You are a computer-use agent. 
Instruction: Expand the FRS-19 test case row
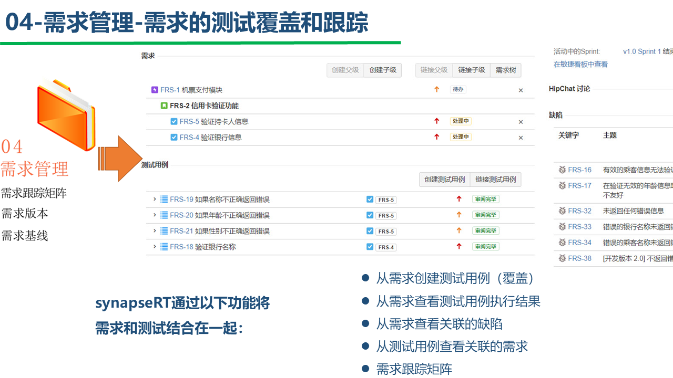(155, 199)
